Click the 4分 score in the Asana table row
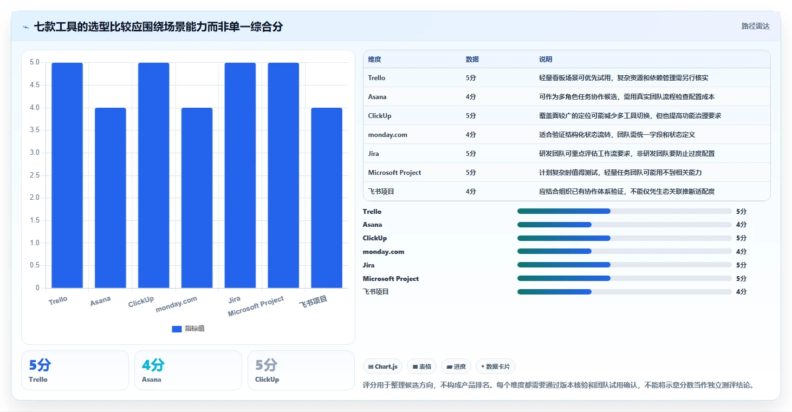Image resolution: width=792 pixels, height=412 pixels. tap(471, 97)
